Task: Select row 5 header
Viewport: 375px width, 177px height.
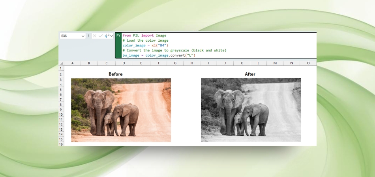Action: pyautogui.click(x=61, y=90)
